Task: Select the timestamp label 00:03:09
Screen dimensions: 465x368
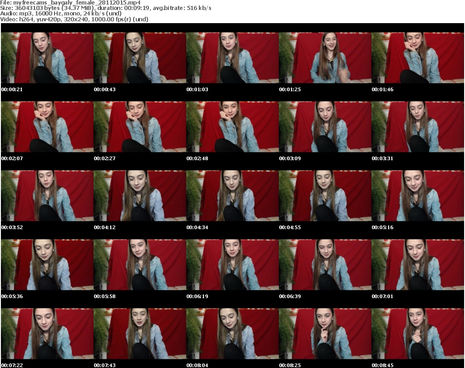Action: pyautogui.click(x=290, y=158)
